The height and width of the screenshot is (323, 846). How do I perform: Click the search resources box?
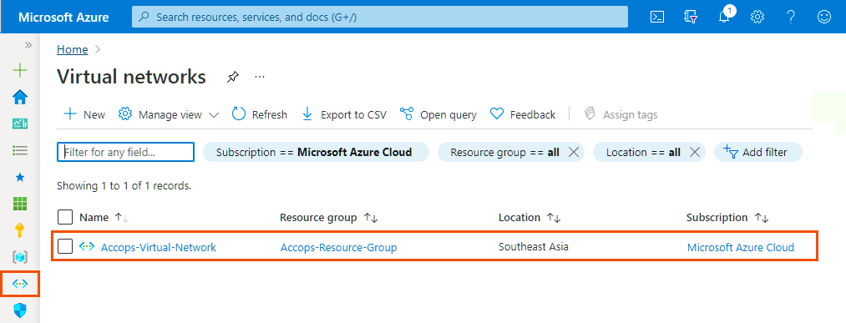pos(380,17)
